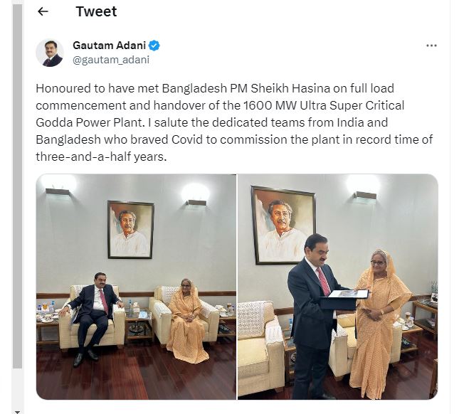Visit the @gautam_adani handle
Viewport: 464px width, 414px height.
pos(111,60)
